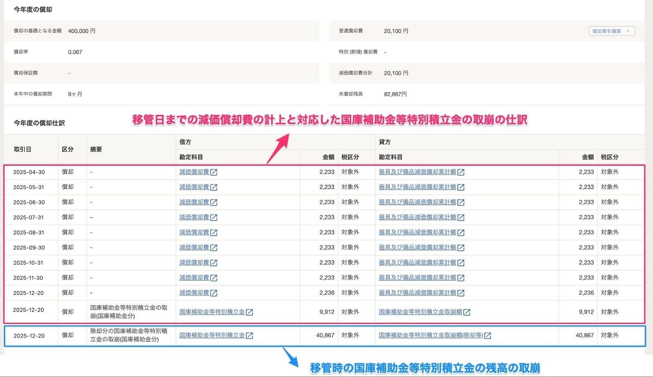This screenshot has width=653, height=377.
Task: Open 器具及び備品減価償却累計額 link on 2025-11-30 row
Action: point(417,278)
